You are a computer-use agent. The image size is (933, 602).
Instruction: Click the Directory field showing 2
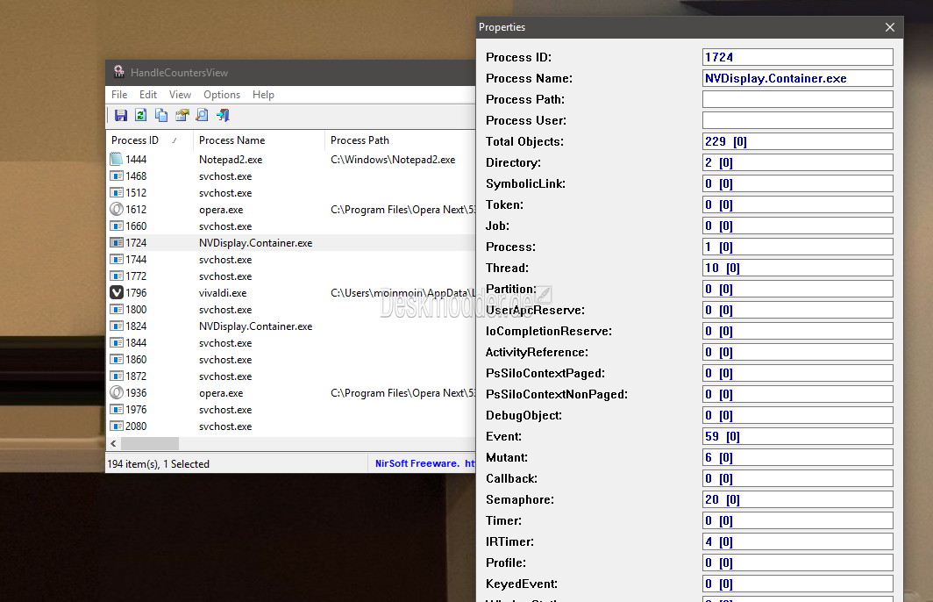pyautogui.click(x=797, y=162)
